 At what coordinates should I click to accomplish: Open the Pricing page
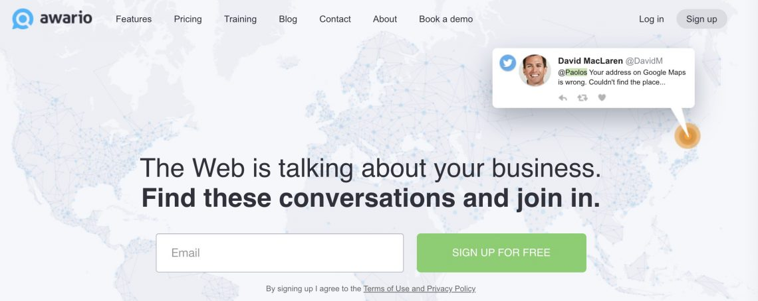(x=188, y=19)
